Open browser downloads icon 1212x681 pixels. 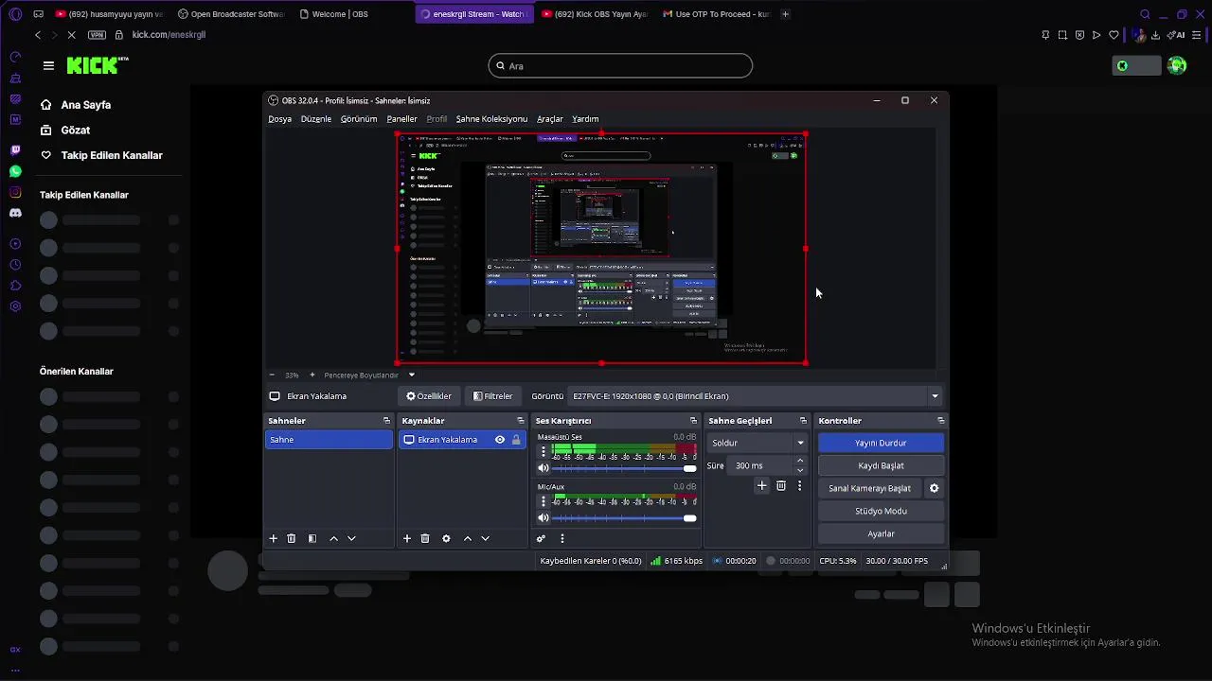pyautogui.click(x=1155, y=35)
